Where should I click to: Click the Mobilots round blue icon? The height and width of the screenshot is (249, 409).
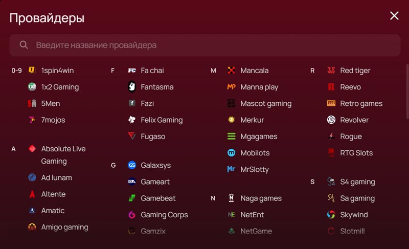(x=231, y=153)
